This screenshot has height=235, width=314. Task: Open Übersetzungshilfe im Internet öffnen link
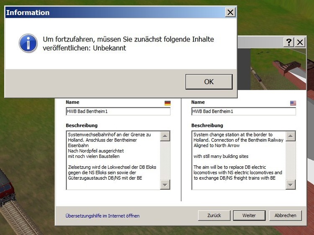[x=103, y=216]
